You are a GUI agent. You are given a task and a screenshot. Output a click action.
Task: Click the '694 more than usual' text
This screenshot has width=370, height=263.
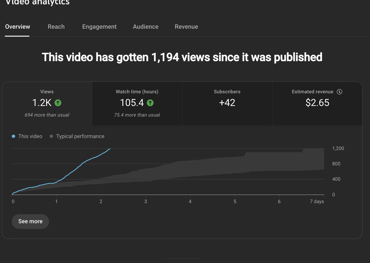tap(47, 115)
